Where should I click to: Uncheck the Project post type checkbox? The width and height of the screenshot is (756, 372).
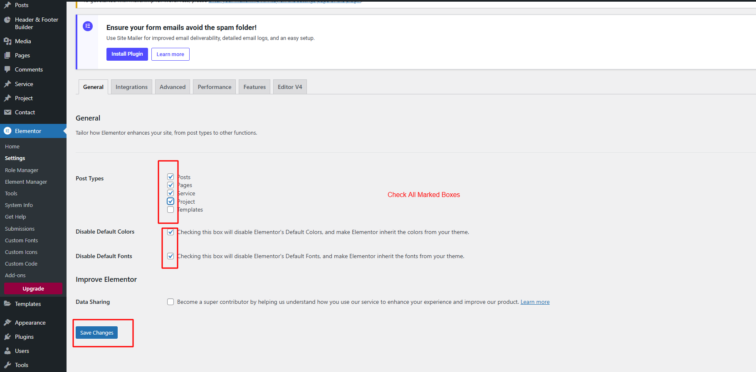pyautogui.click(x=170, y=201)
